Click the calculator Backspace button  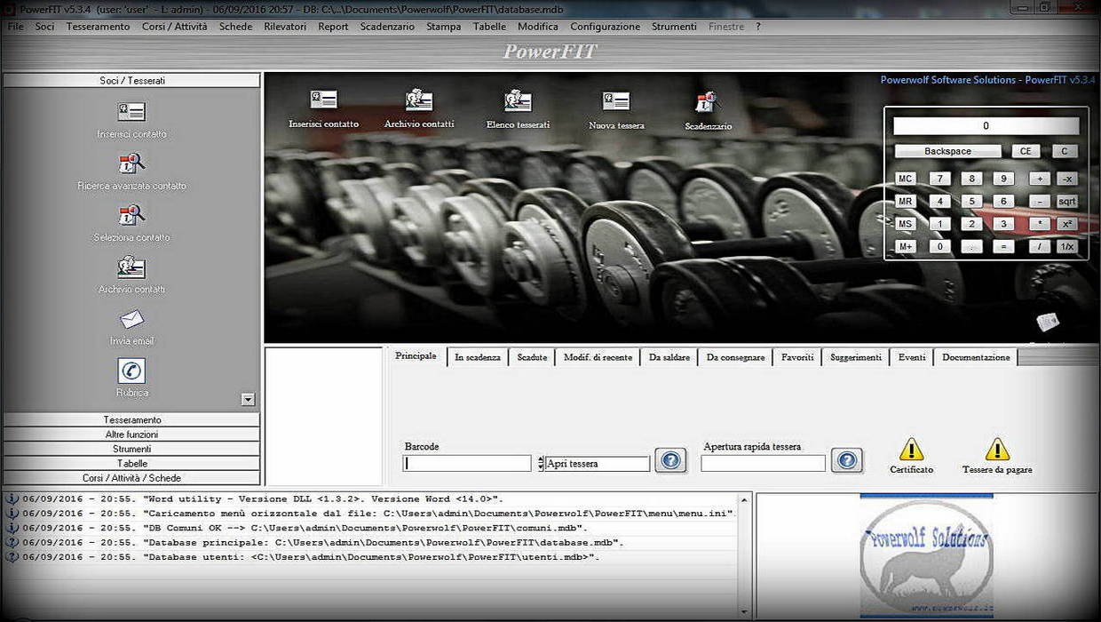pos(947,151)
